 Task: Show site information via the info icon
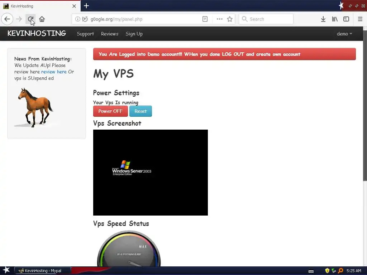point(77,19)
